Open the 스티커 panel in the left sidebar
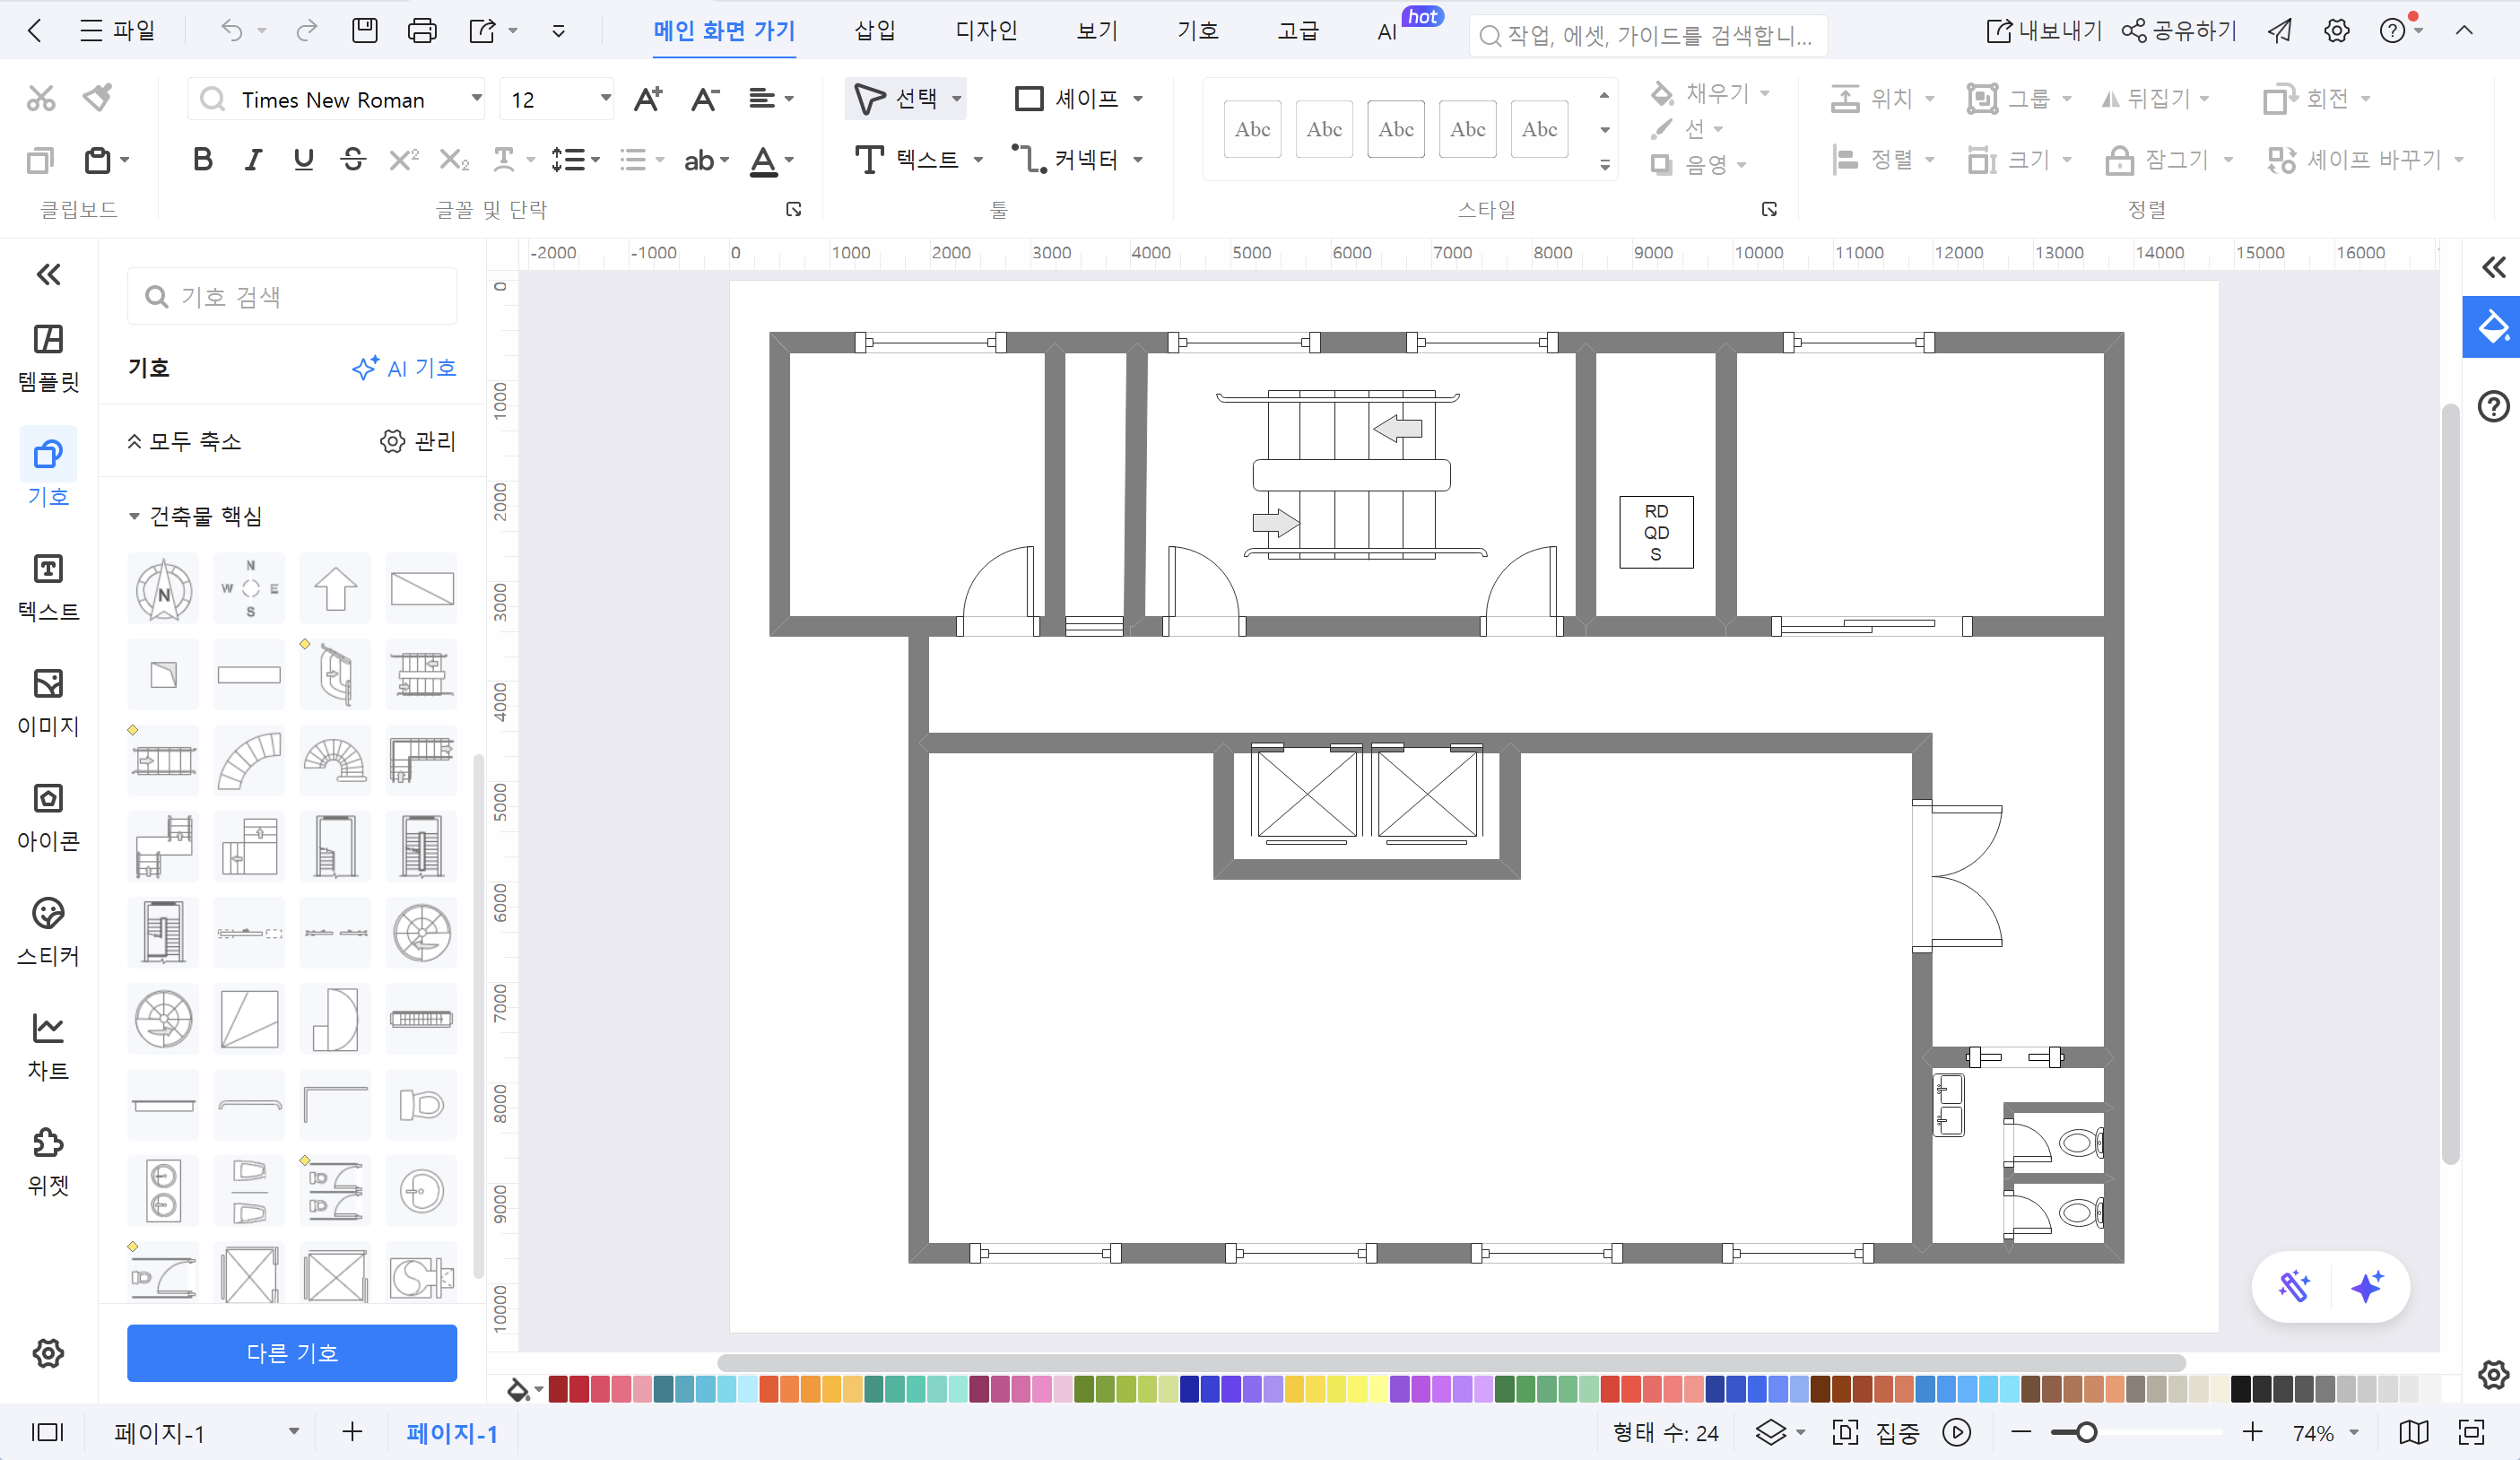The height and width of the screenshot is (1460, 2520). (47, 932)
